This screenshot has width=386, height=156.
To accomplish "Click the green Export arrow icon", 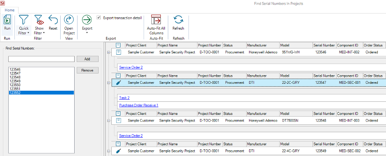I will pos(87,20).
